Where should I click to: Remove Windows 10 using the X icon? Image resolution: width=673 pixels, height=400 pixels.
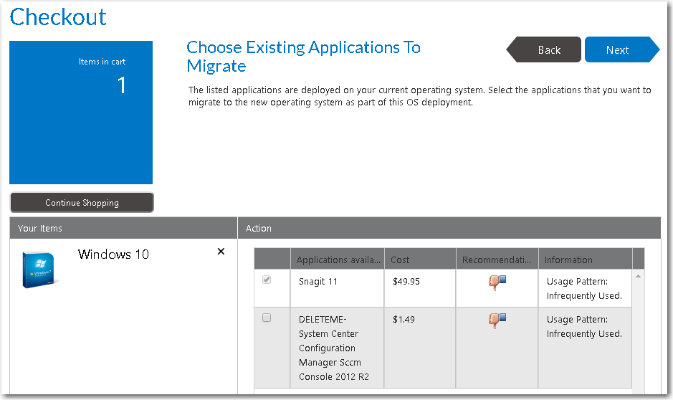click(x=221, y=252)
